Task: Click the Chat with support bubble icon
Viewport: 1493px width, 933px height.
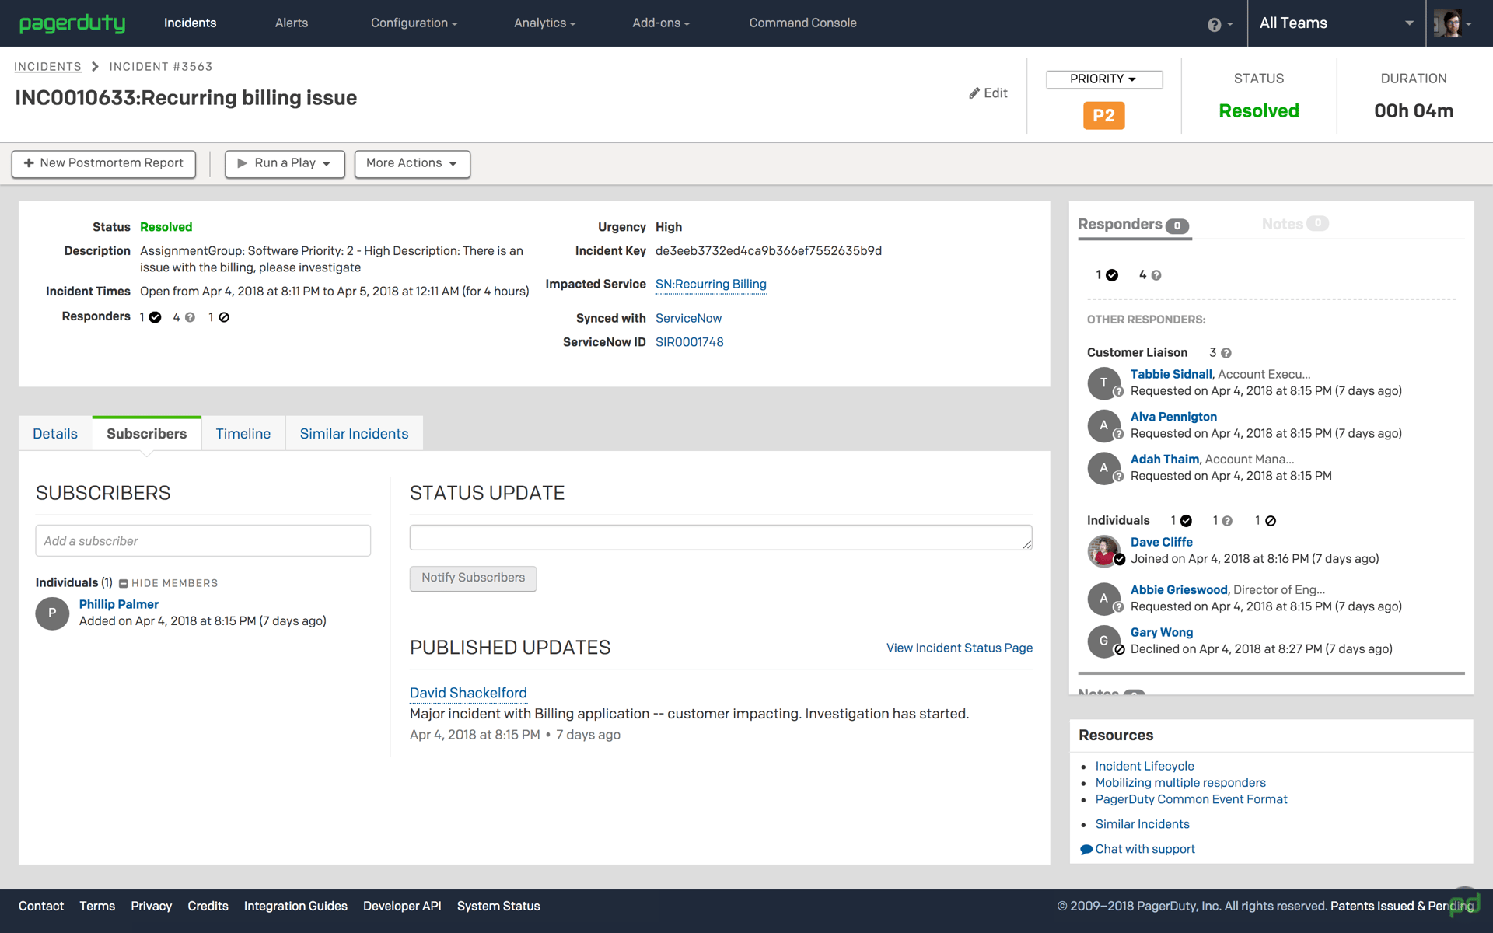Action: tap(1086, 850)
